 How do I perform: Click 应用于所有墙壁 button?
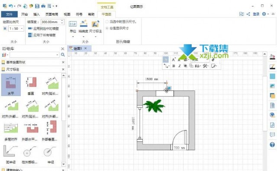coord(42,35)
